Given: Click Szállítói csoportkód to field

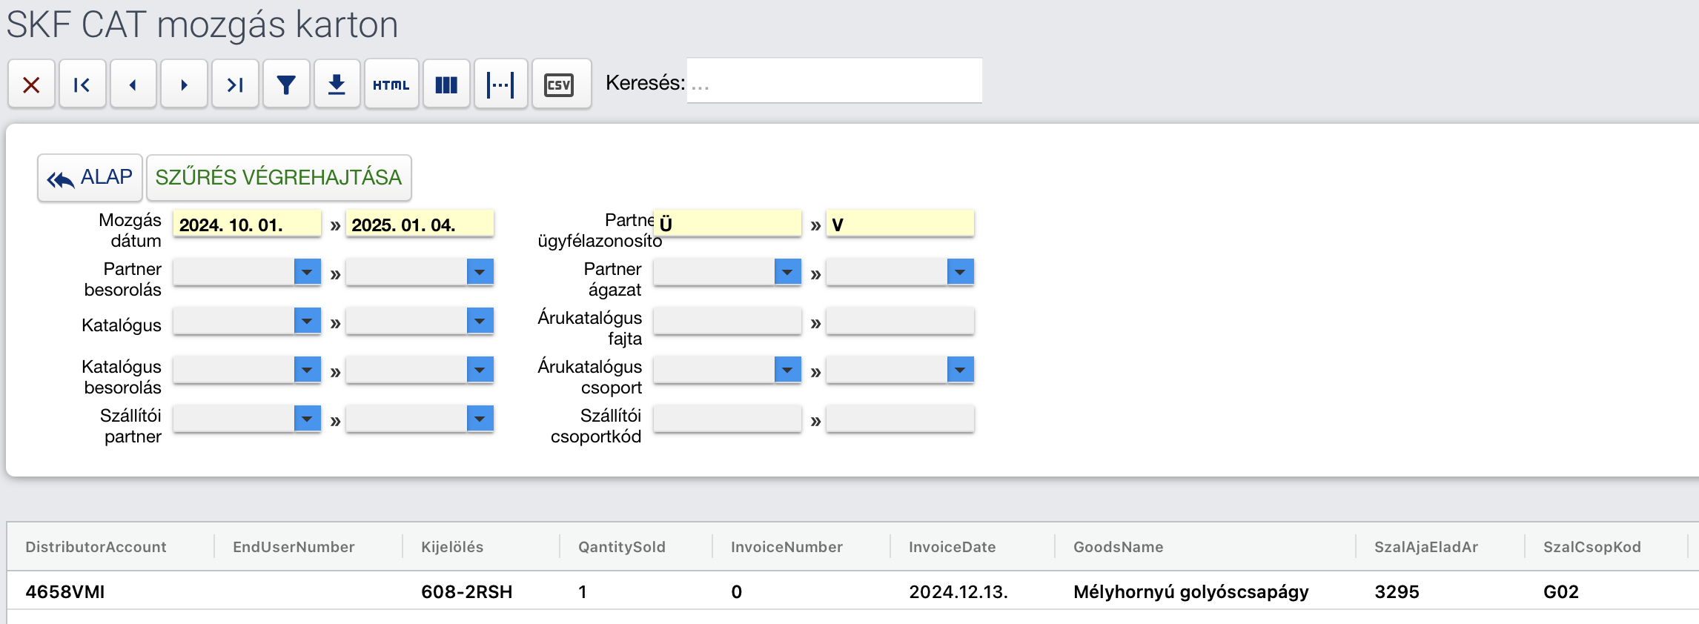Looking at the screenshot, I should click(x=900, y=419).
